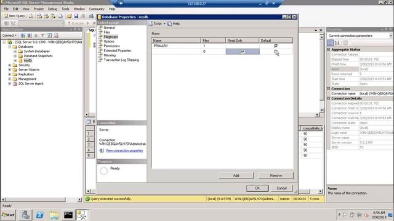Open the Community menu
This screenshot has width=394, height=221.
97,9
